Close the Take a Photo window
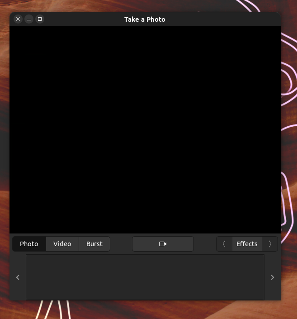The height and width of the screenshot is (319, 297). coord(18,19)
